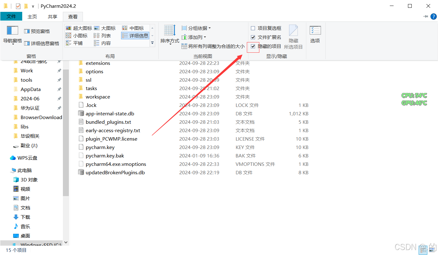Screen dimensions: 438x255
Task: Open Work folder in quick access
Action: 27,70
